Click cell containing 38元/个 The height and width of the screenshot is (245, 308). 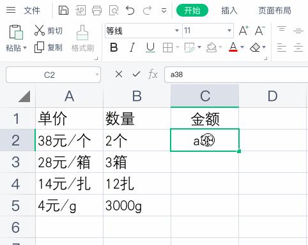(x=69, y=140)
